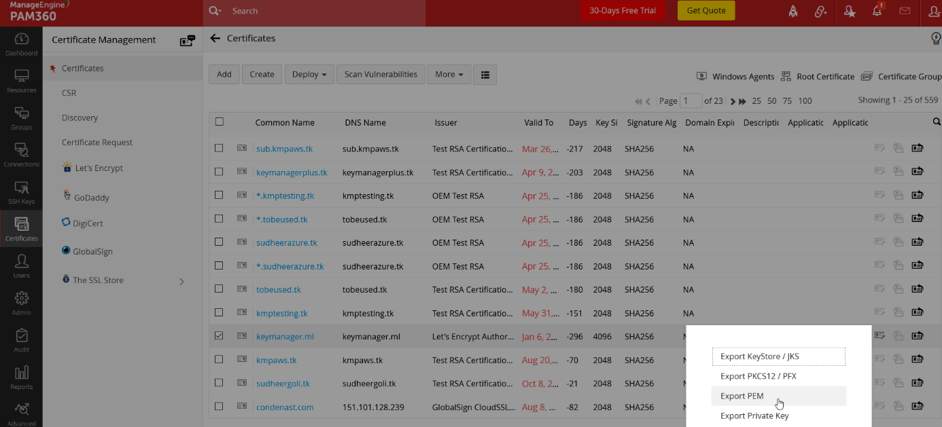942x427 pixels.
Task: Open SSH Keys in the sidebar
Action: pyautogui.click(x=21, y=193)
